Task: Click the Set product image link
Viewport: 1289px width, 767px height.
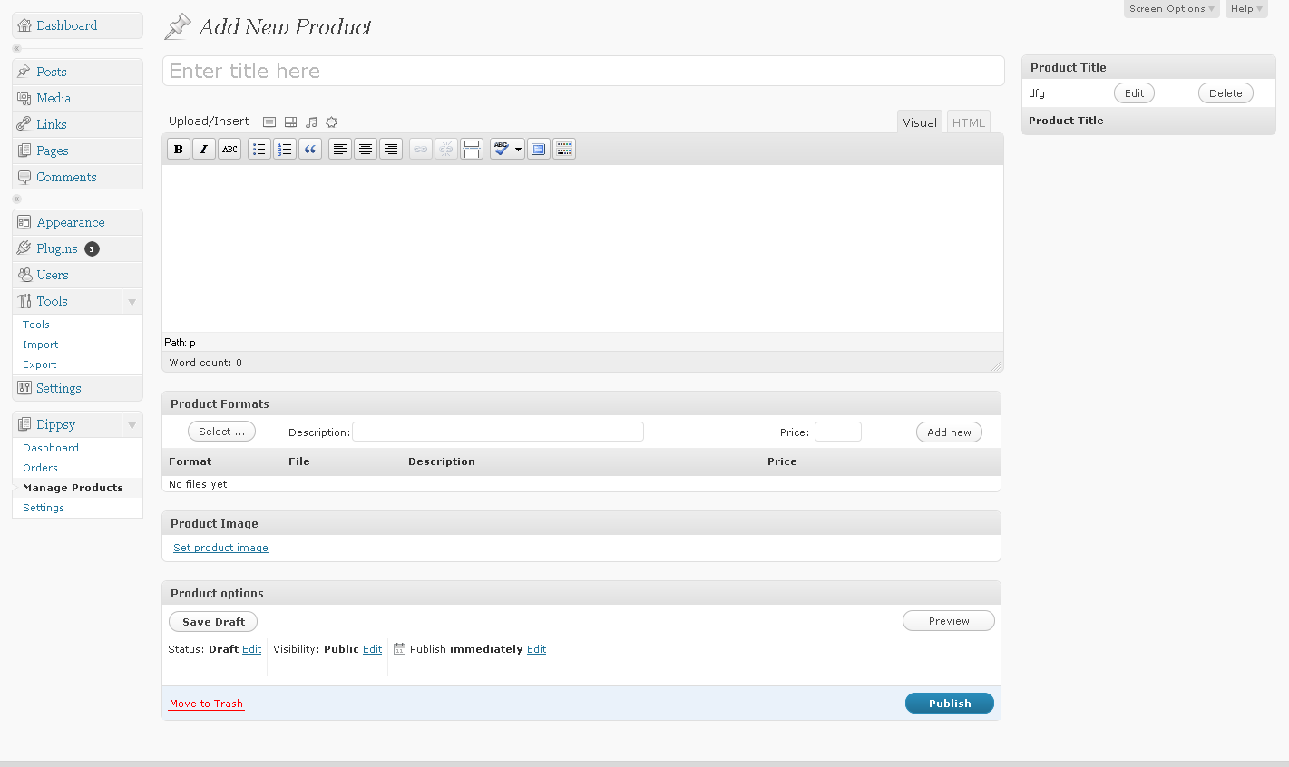Action: [x=220, y=548]
